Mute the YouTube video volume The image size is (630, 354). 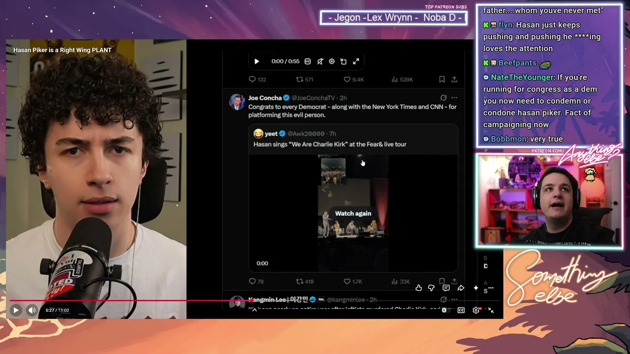[32, 310]
